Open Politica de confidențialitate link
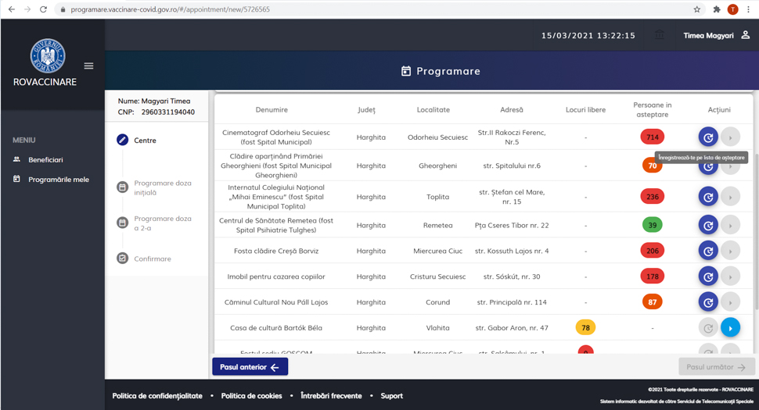759x410 pixels. pos(157,396)
